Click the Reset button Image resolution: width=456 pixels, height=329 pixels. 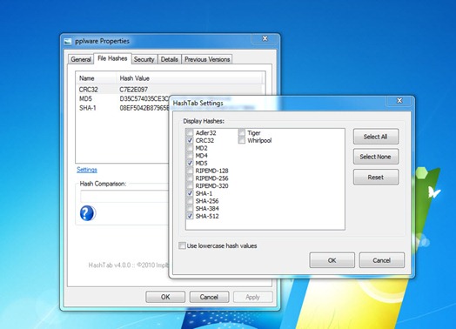376,178
